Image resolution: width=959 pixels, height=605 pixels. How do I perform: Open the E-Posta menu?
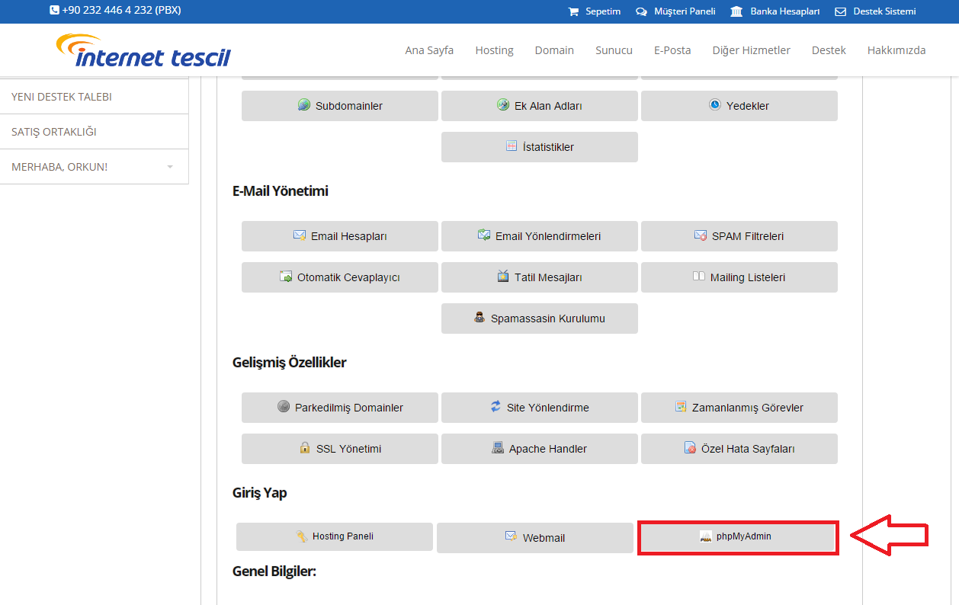tap(672, 50)
